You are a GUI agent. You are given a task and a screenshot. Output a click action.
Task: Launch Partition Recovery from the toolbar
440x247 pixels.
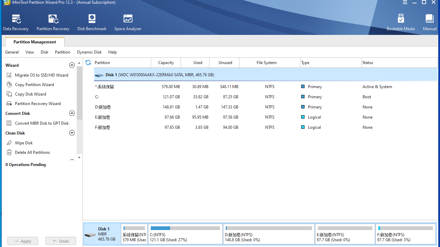[53, 21]
